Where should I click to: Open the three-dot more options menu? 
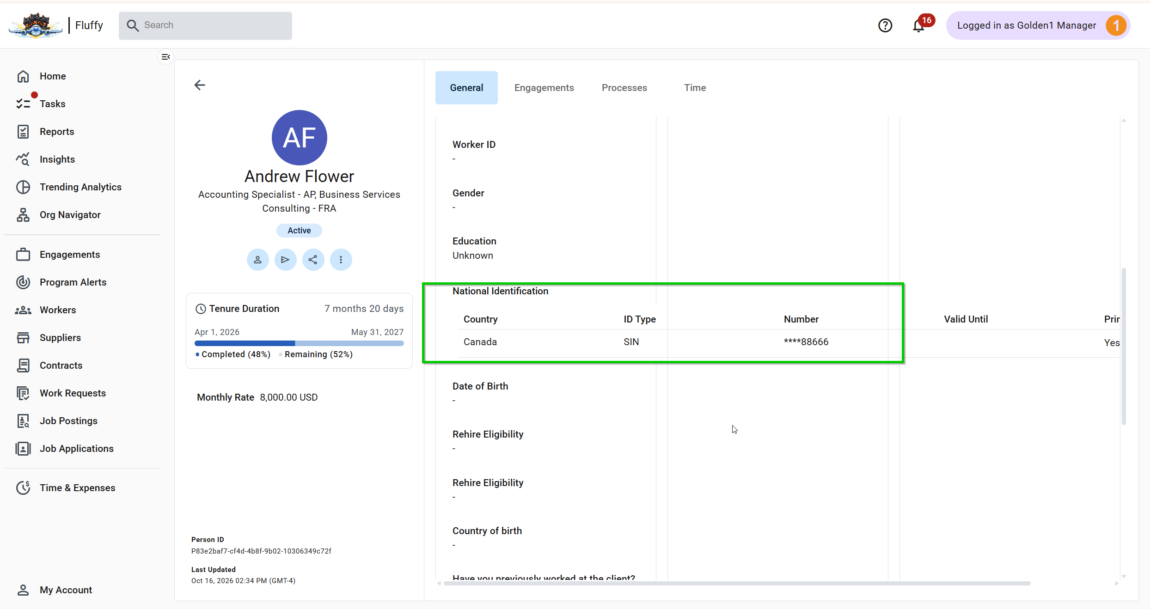tap(341, 260)
